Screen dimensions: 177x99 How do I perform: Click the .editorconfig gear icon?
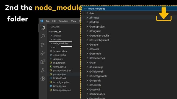51,55
